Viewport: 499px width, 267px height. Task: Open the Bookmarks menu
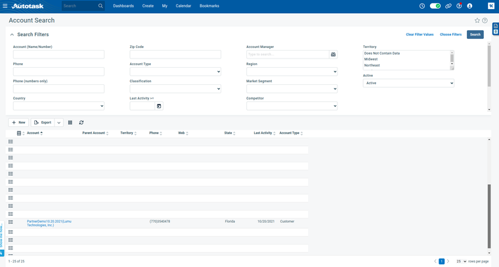click(209, 6)
